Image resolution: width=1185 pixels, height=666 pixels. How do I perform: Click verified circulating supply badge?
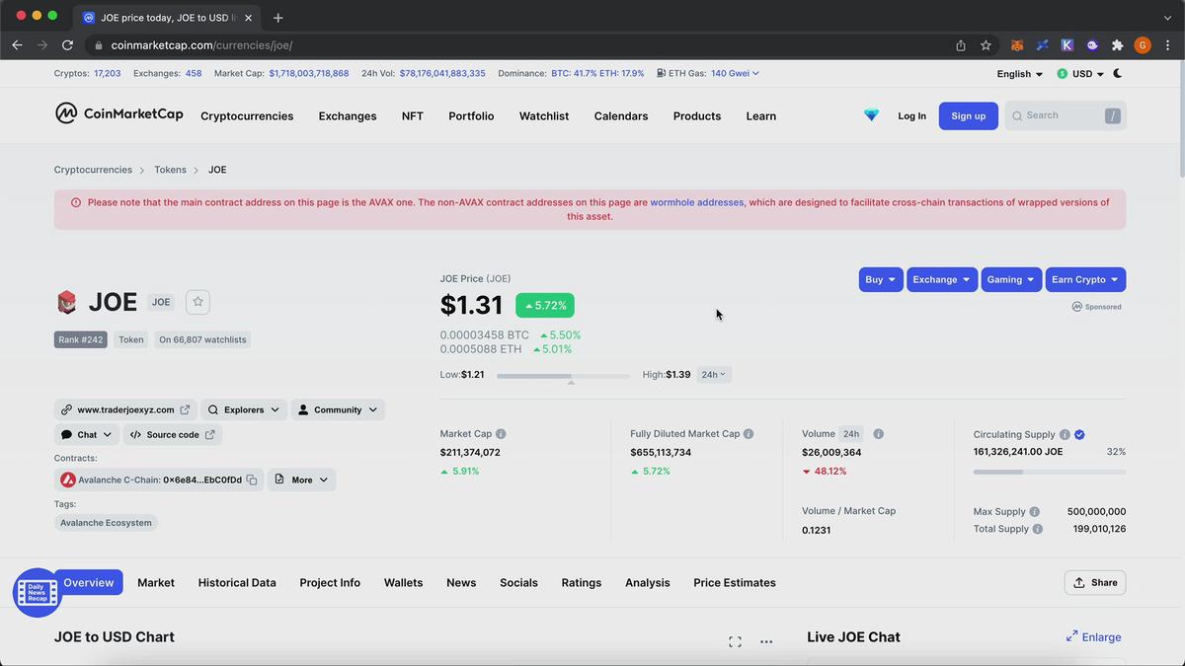click(x=1079, y=435)
